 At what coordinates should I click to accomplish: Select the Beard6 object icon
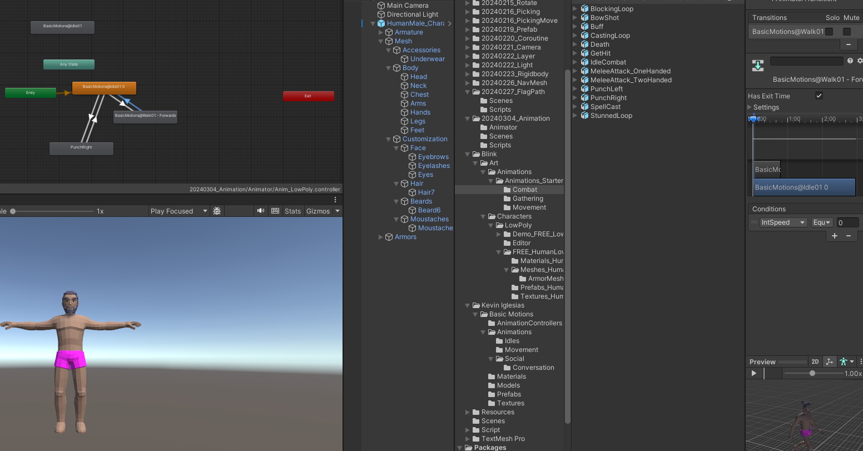tap(412, 210)
